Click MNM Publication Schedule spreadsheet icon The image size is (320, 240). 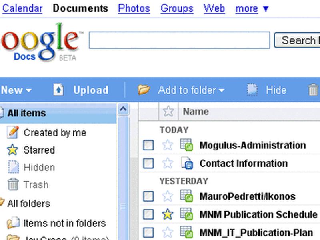click(186, 214)
